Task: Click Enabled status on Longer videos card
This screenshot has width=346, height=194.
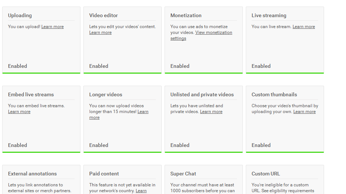Action: click(99, 145)
